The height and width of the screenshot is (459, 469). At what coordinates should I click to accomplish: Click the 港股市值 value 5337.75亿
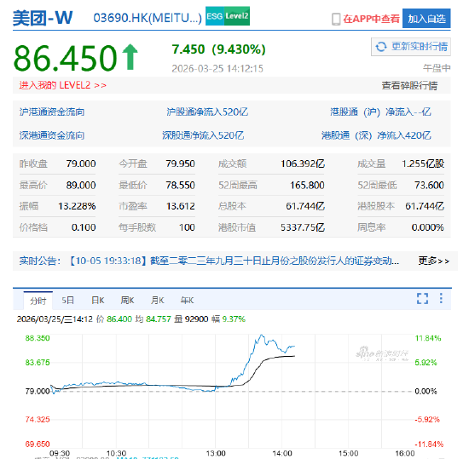click(303, 227)
